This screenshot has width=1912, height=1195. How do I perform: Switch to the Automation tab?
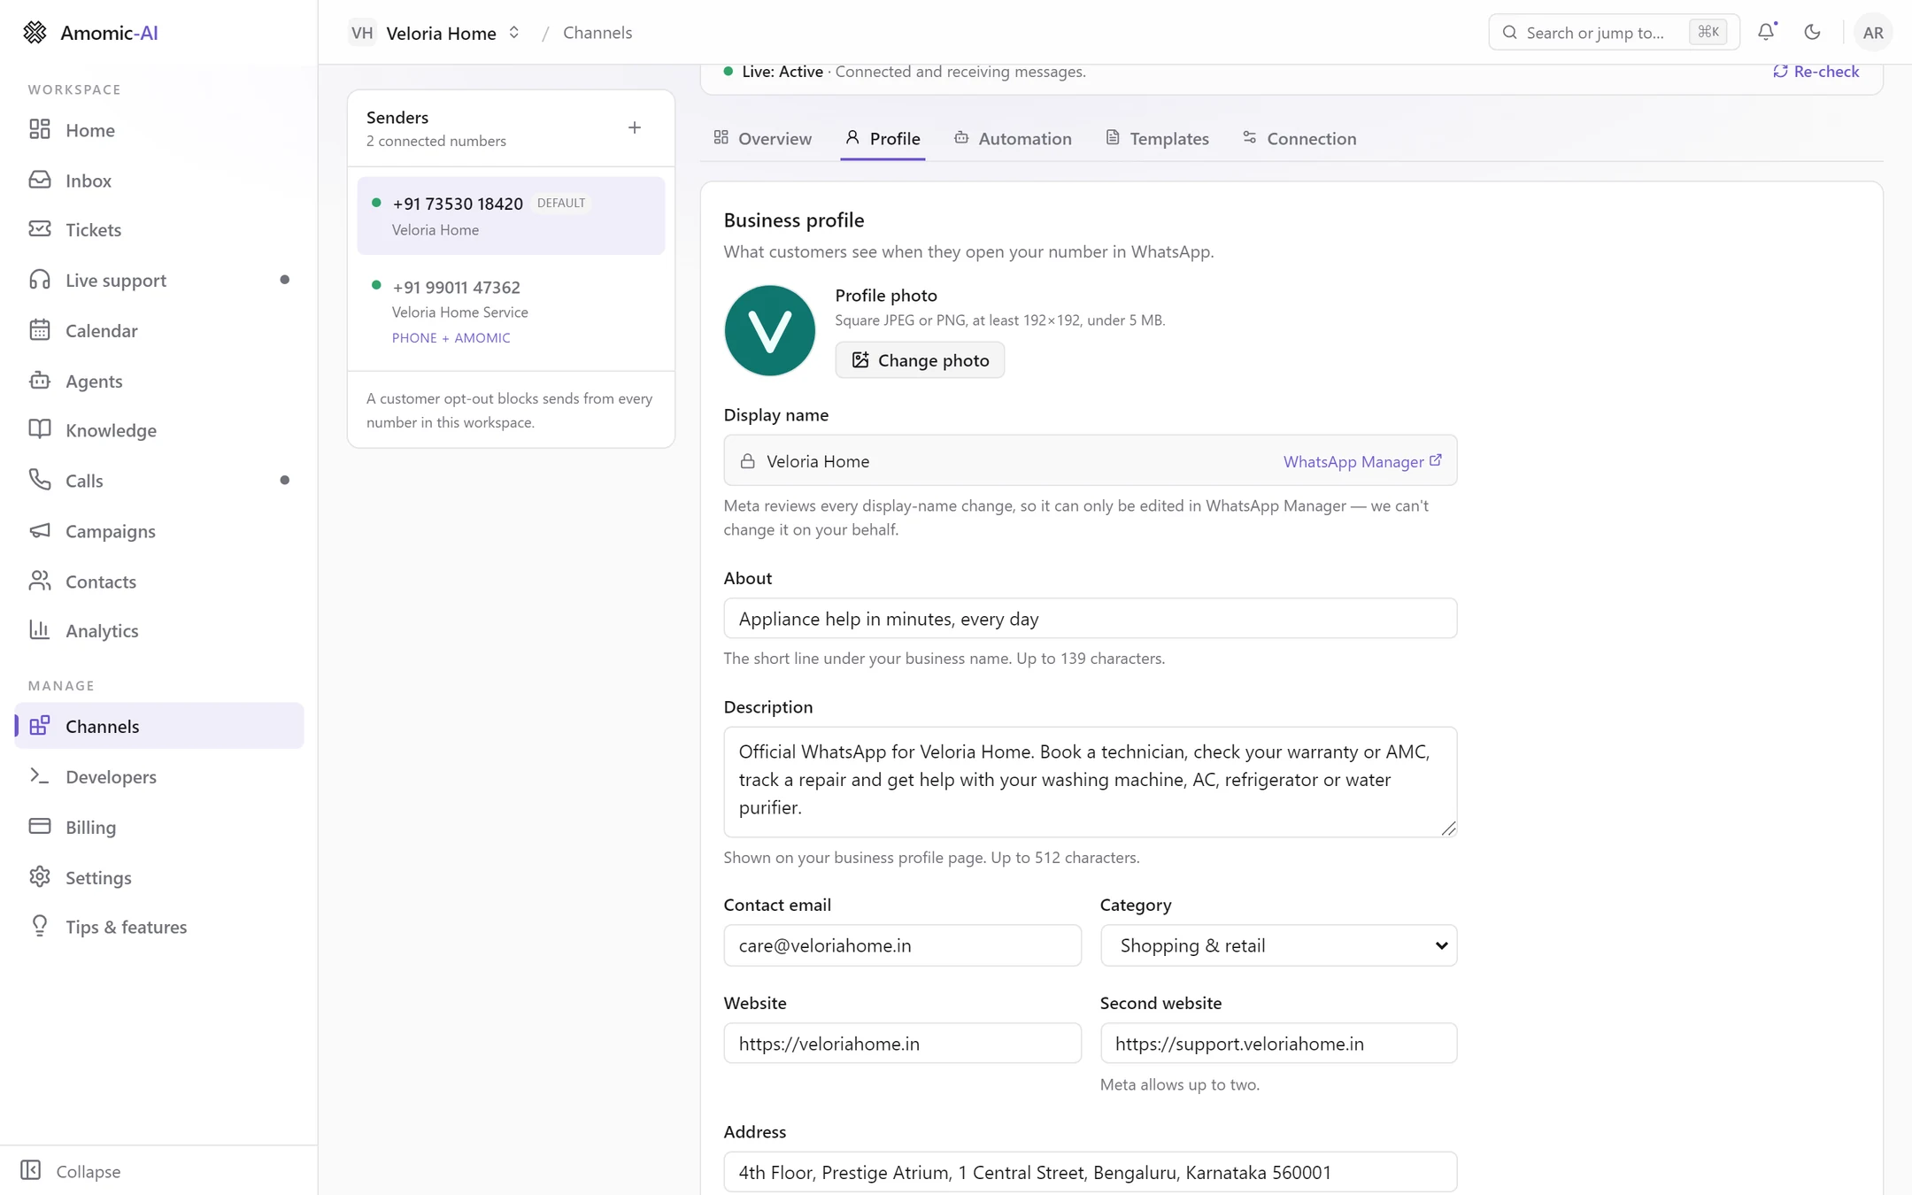pyautogui.click(x=1013, y=138)
